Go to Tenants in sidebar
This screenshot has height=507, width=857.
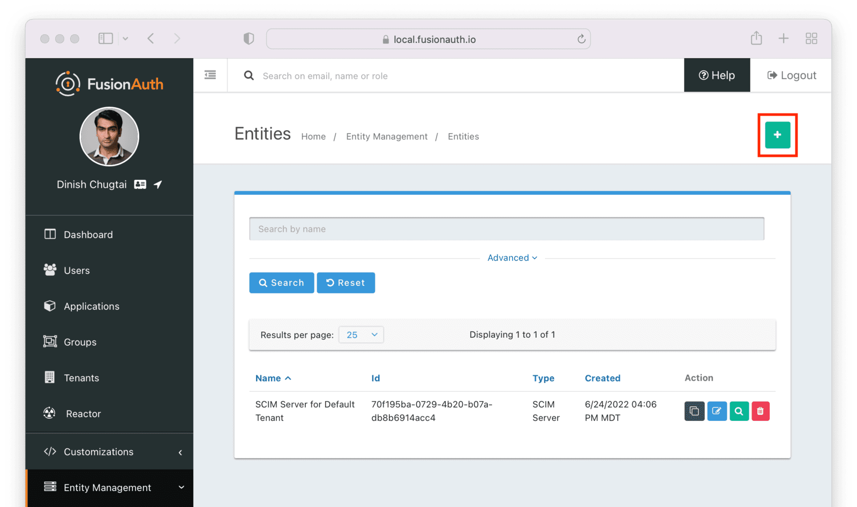(x=81, y=378)
